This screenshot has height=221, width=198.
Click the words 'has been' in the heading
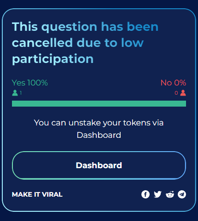pyautogui.click(x=130, y=27)
